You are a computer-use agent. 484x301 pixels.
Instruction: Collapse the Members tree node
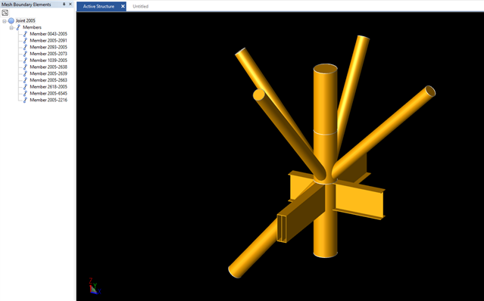11,27
